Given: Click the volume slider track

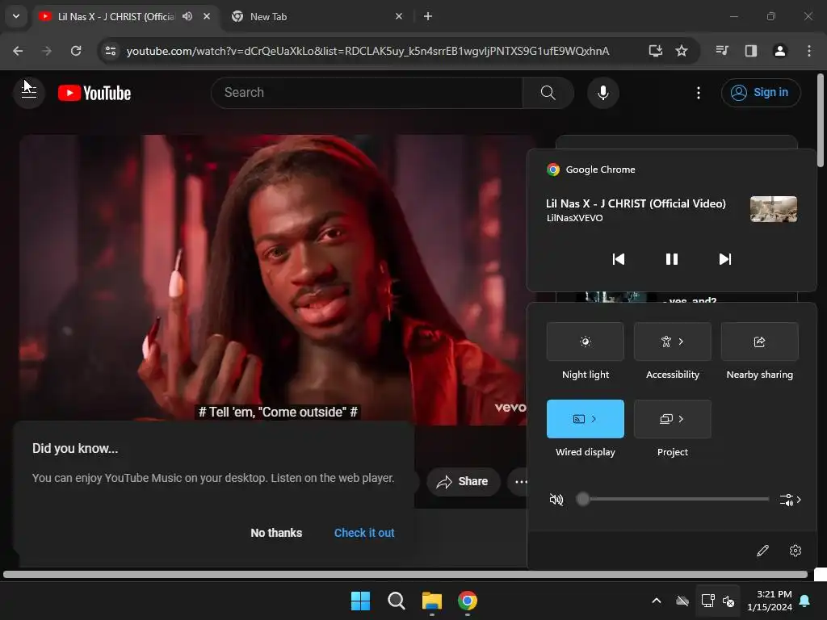Looking at the screenshot, I should [x=672, y=499].
